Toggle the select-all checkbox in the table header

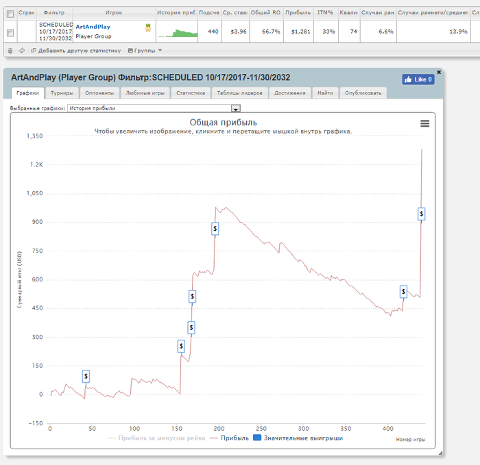coord(10,14)
